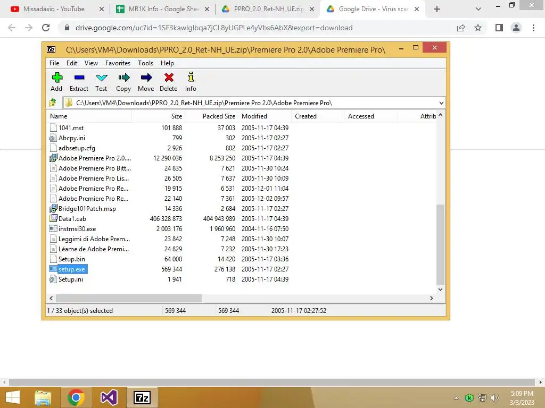Open Chrome three-dot menu

click(533, 28)
